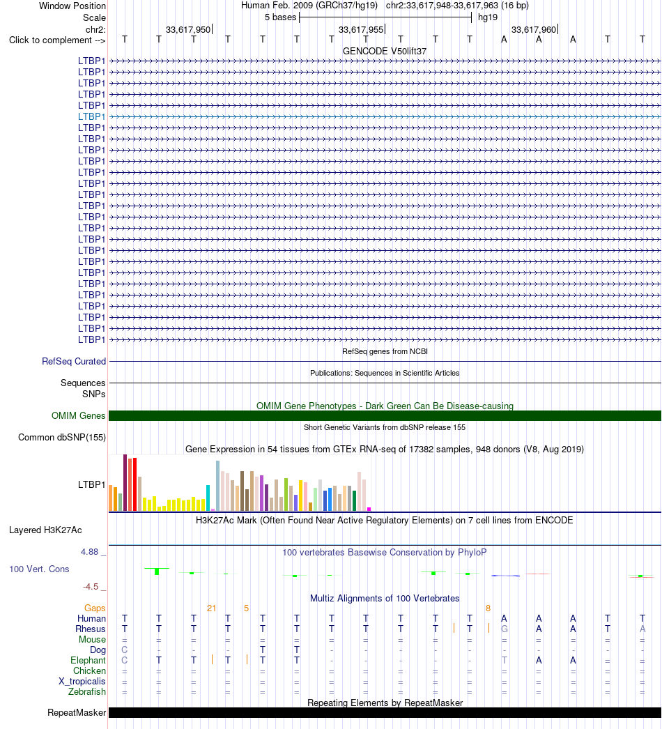
Task: Open the Short Genetic Variants from dbSNP title
Action: tap(385, 427)
